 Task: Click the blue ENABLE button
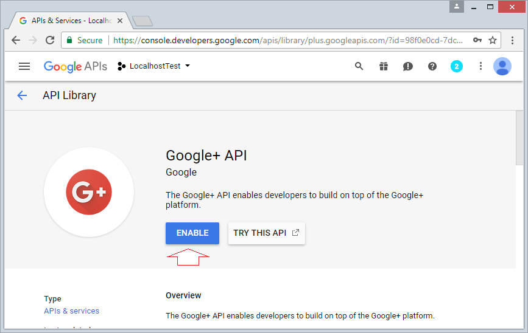point(192,233)
